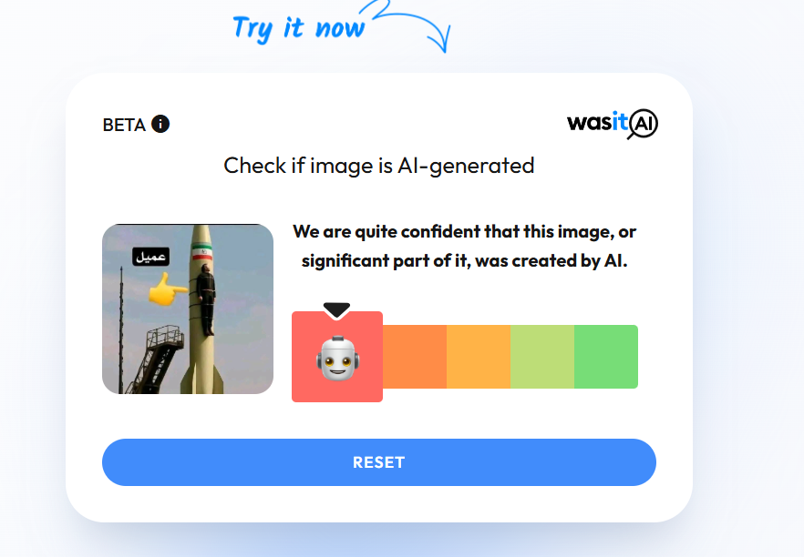Viewport: 804px width, 557px height.
Task: Select the bright green bar segment
Action: (606, 357)
